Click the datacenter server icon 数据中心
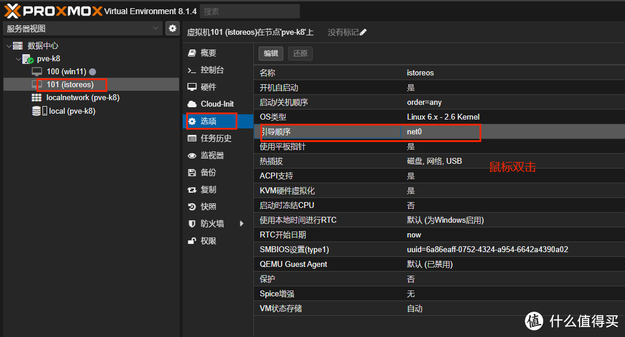Screen dimensions: 625x337 pyautogui.click(x=18, y=45)
